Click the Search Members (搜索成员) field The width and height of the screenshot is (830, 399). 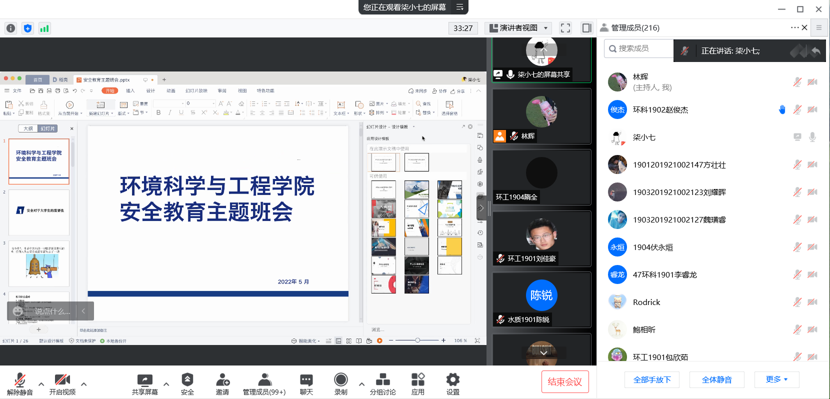point(640,48)
